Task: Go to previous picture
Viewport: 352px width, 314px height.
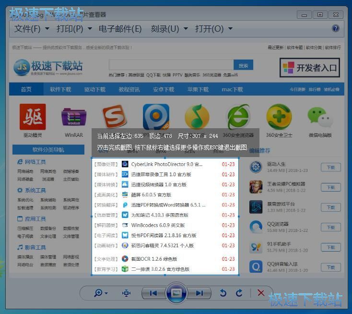Action: [x=153, y=293]
